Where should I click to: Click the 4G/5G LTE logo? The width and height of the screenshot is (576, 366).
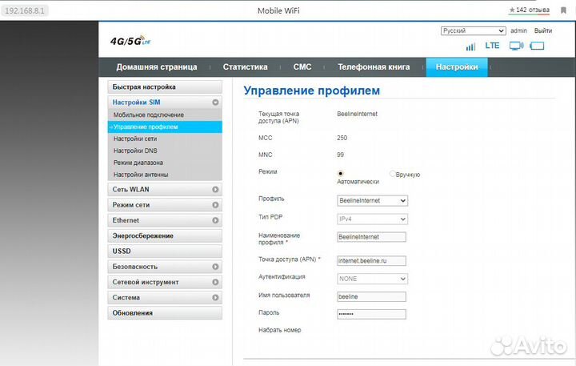130,41
